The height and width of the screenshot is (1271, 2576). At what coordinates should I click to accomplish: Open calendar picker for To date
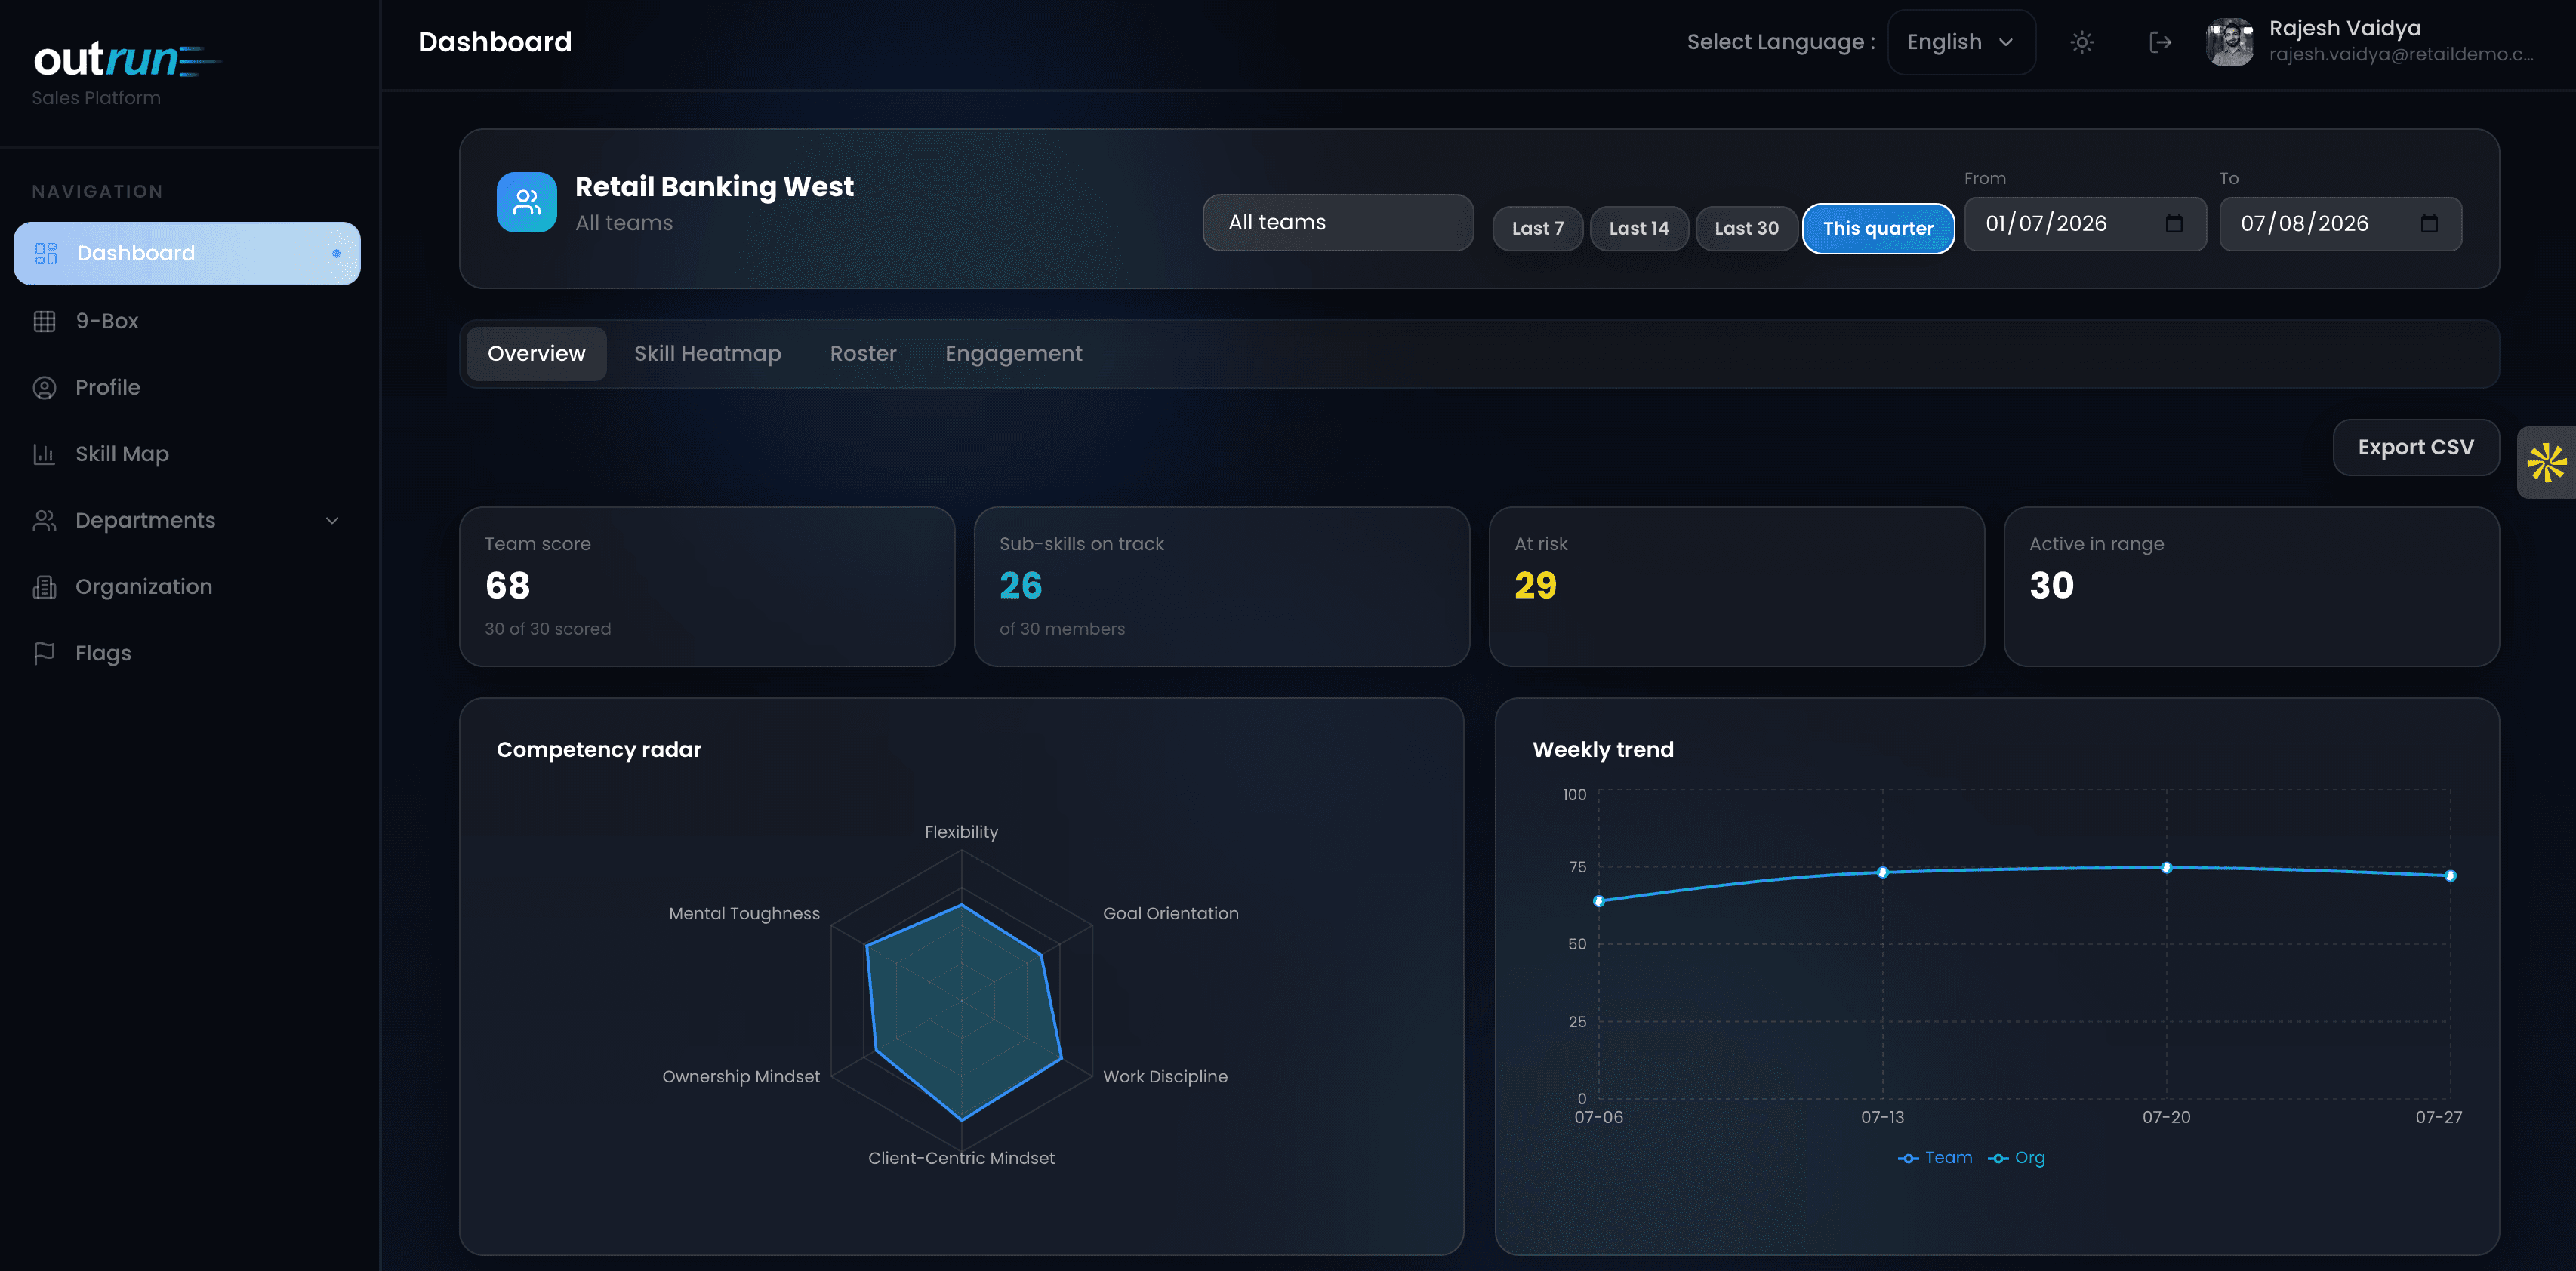[2429, 224]
